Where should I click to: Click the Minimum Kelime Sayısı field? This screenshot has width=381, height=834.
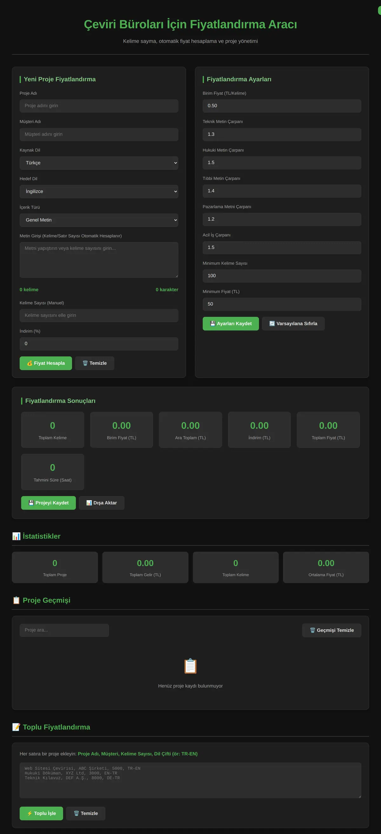282,276
